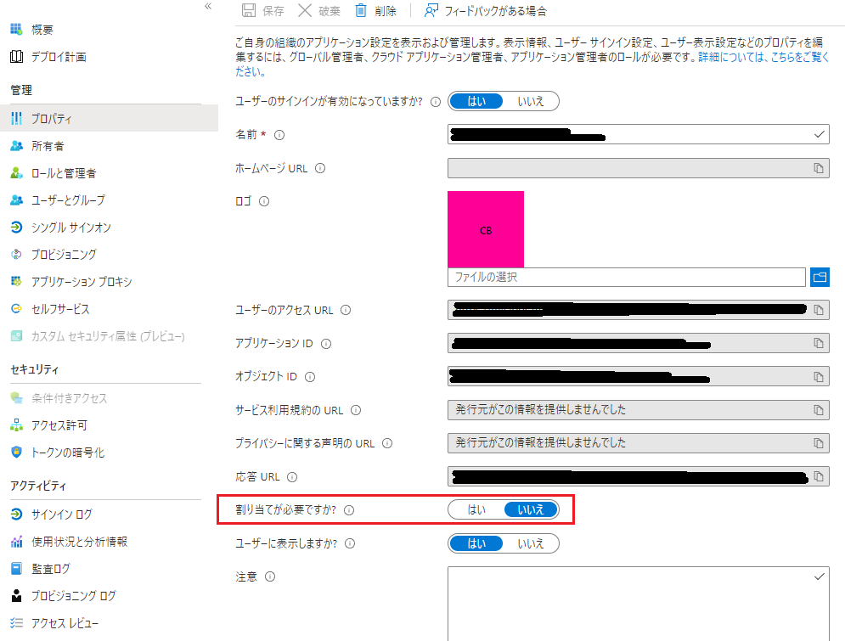Copy the Application ID (アプリケーション ID) value
Viewport: 845px width, 641px height.
pos(819,344)
